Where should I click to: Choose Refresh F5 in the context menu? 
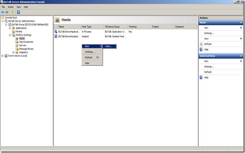tap(92, 57)
